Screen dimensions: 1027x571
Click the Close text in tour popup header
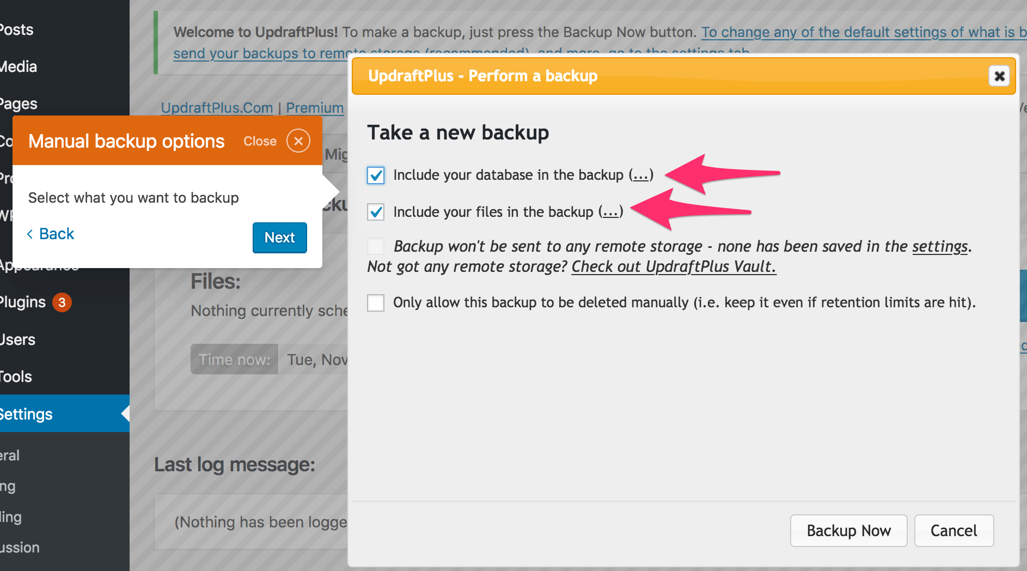coord(260,141)
